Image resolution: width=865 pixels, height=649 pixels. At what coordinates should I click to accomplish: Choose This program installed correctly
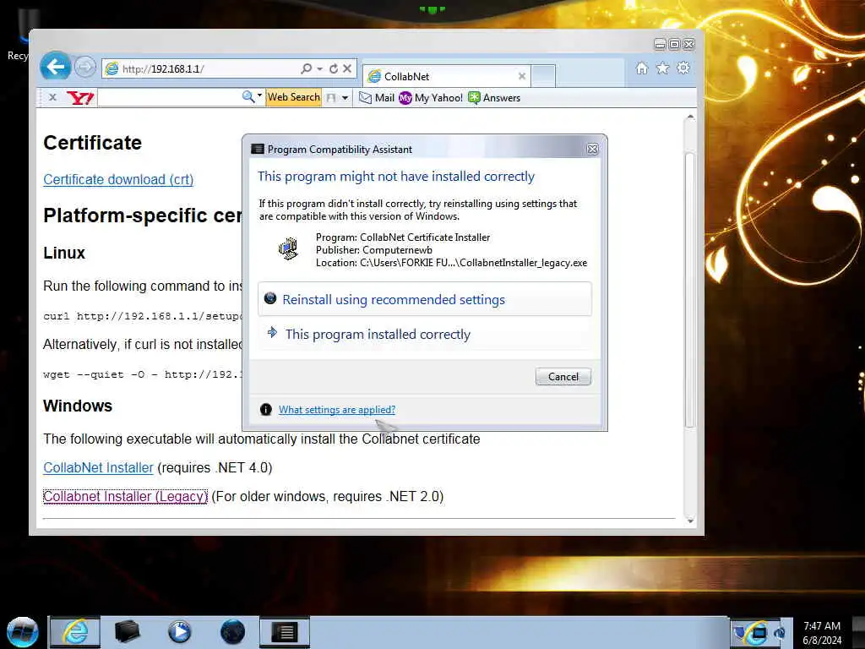click(425, 334)
